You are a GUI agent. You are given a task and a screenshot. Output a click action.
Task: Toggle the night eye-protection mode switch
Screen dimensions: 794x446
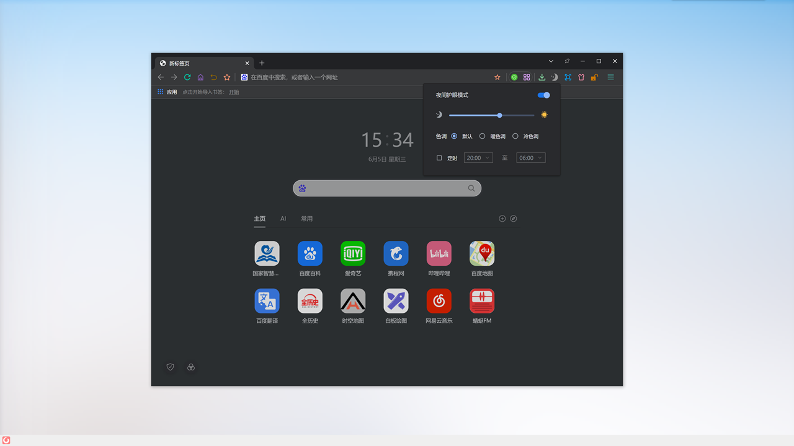point(543,95)
